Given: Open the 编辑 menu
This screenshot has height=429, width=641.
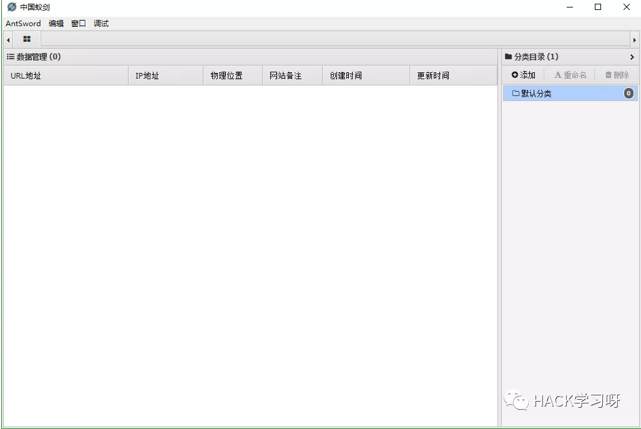Looking at the screenshot, I should point(56,23).
